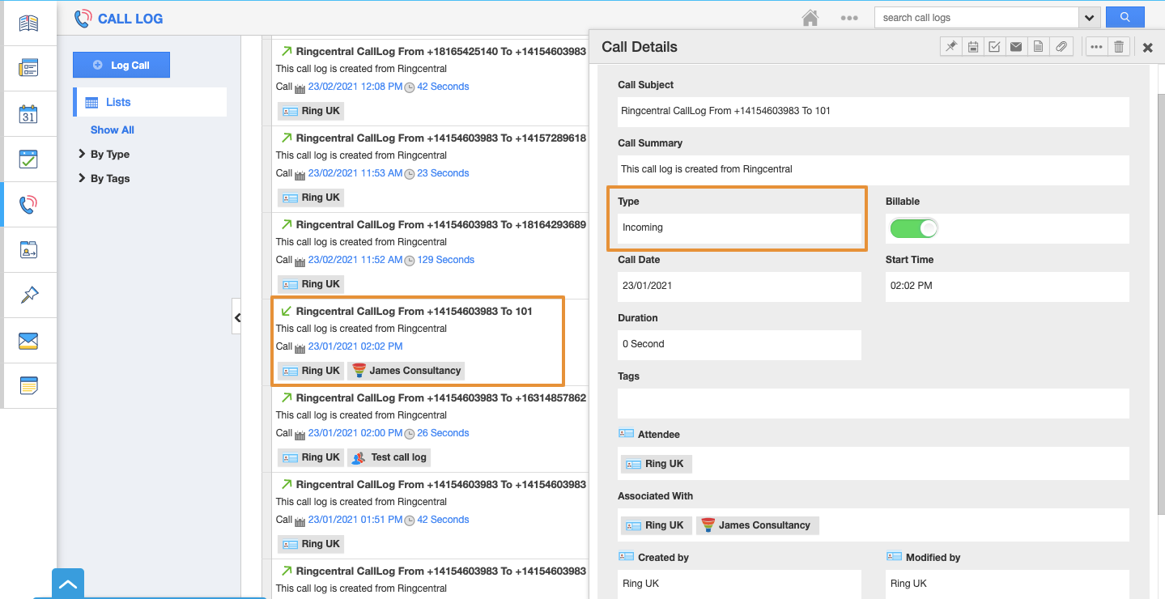Click the home icon in top bar

pyautogui.click(x=810, y=18)
